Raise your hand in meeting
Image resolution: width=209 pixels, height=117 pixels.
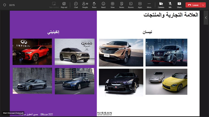94,5
